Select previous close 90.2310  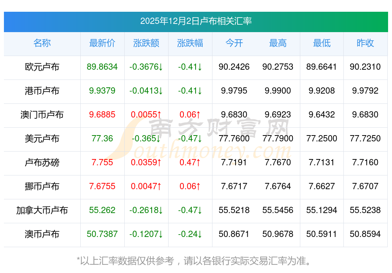(365, 67)
